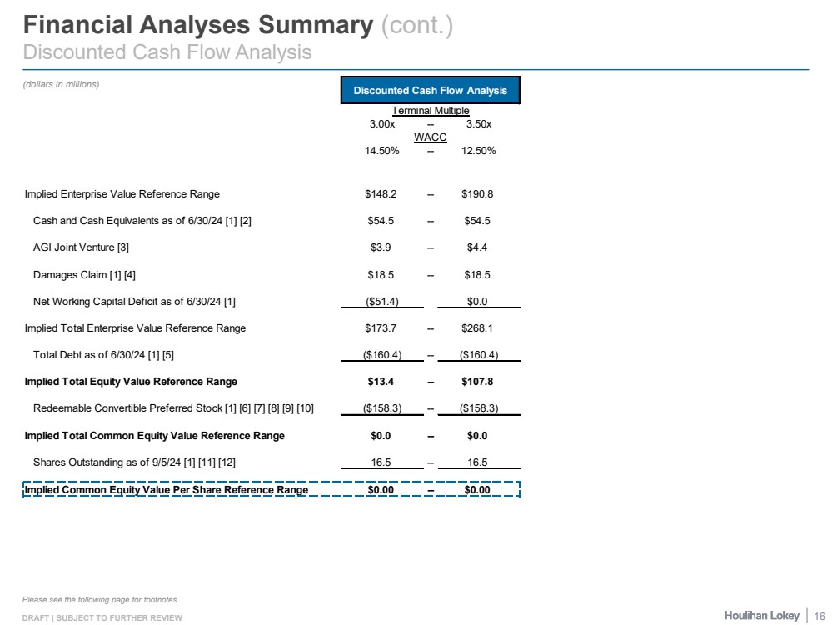This screenshot has width=832, height=625.
Task: Select the 3.00x terminal multiple value
Action: 382,124
